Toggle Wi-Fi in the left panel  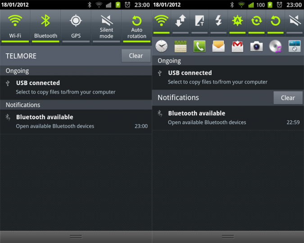coord(15,27)
